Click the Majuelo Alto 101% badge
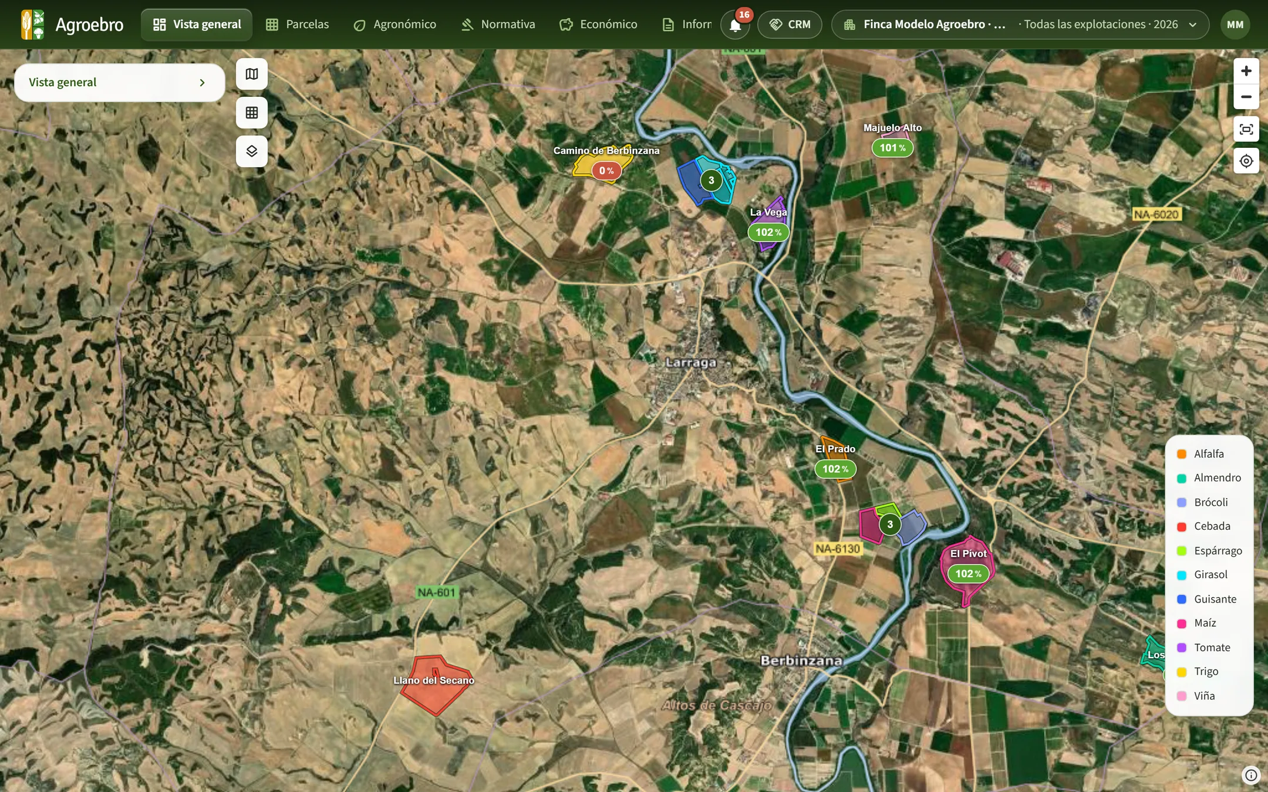Image resolution: width=1268 pixels, height=792 pixels. tap(892, 148)
